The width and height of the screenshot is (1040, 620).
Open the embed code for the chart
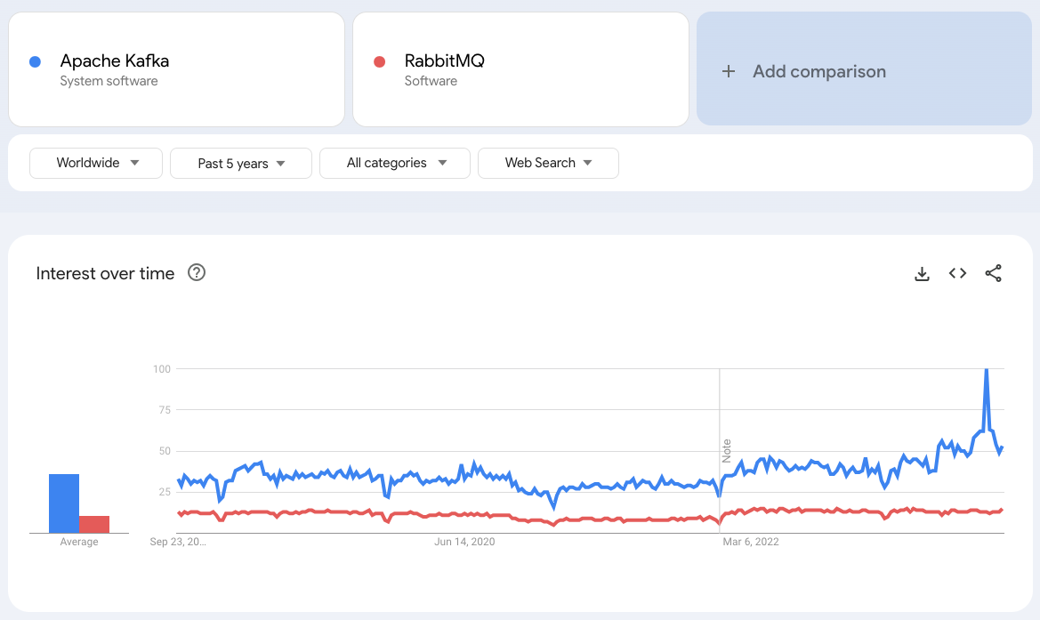957,273
